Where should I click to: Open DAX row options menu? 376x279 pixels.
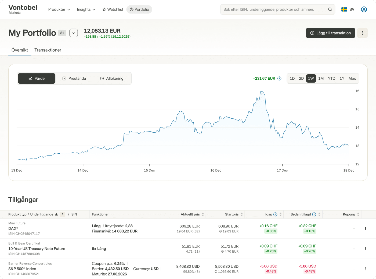pos(366,228)
